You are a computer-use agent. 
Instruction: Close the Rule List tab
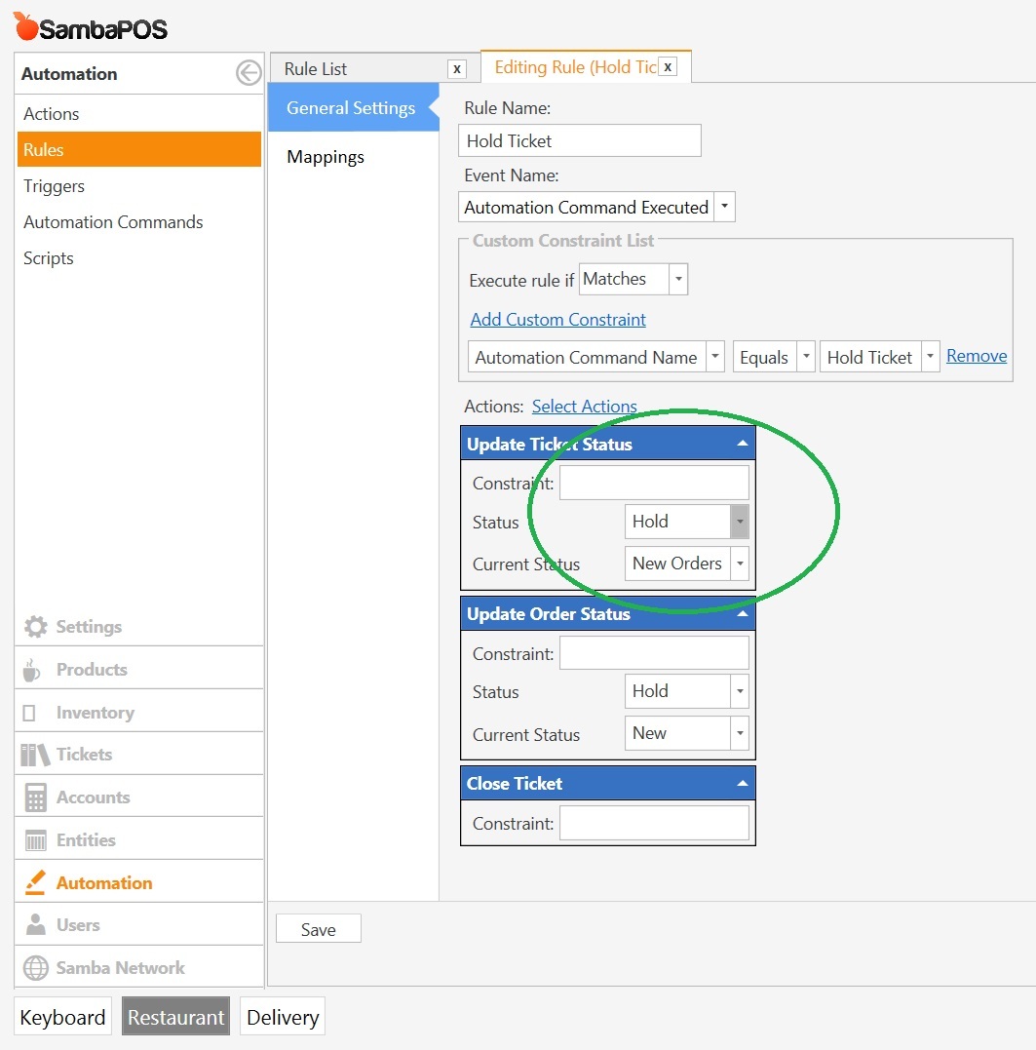click(x=457, y=69)
